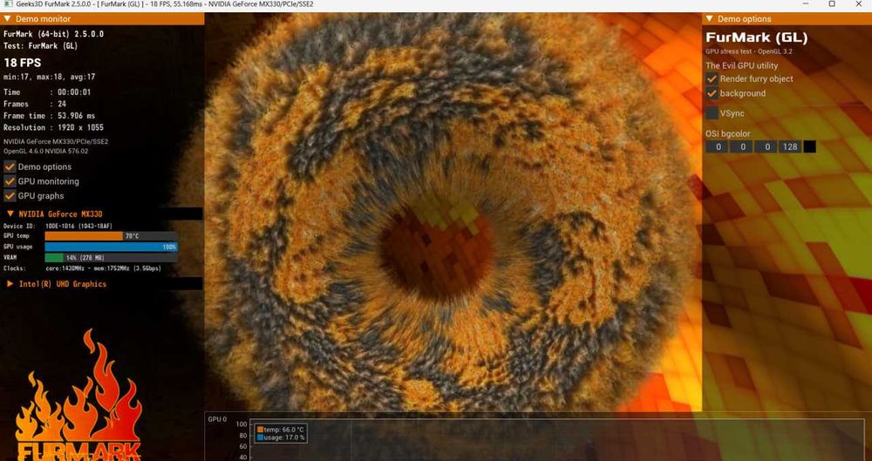Click the first OSI bgcolor value field
The width and height of the screenshot is (872, 461).
[718, 146]
